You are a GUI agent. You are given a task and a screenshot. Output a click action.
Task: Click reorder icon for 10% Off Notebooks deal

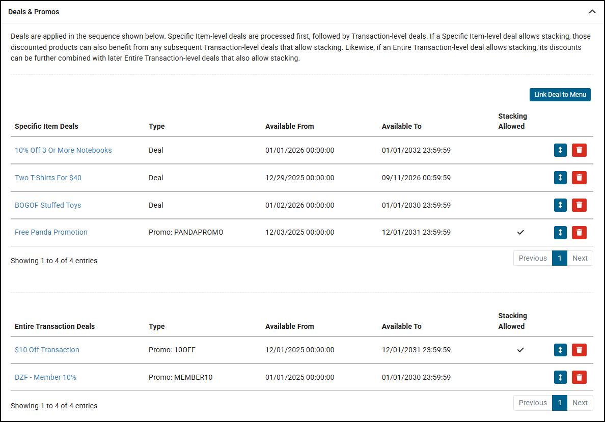(560, 150)
